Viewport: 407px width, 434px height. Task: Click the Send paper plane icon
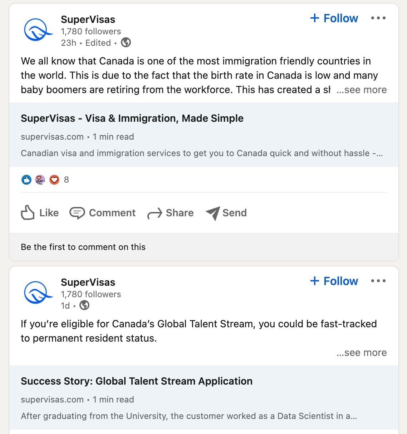[213, 213]
